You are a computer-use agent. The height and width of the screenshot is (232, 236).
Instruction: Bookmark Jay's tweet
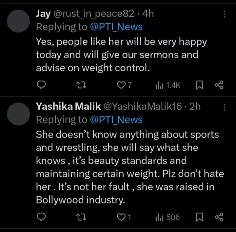click(x=200, y=85)
